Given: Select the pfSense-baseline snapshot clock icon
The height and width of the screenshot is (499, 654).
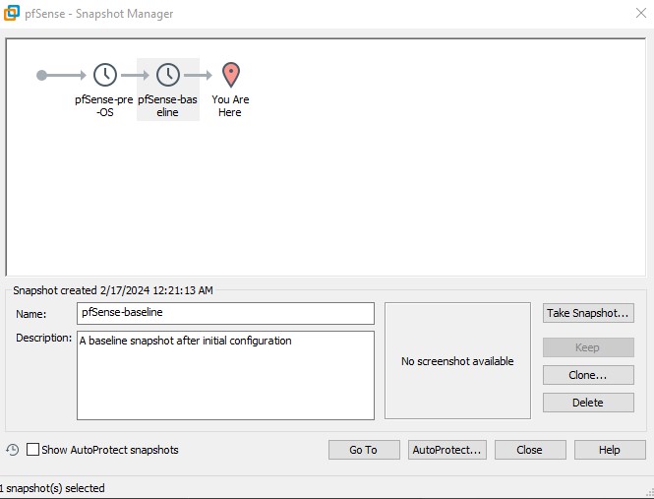Looking at the screenshot, I should pos(168,75).
